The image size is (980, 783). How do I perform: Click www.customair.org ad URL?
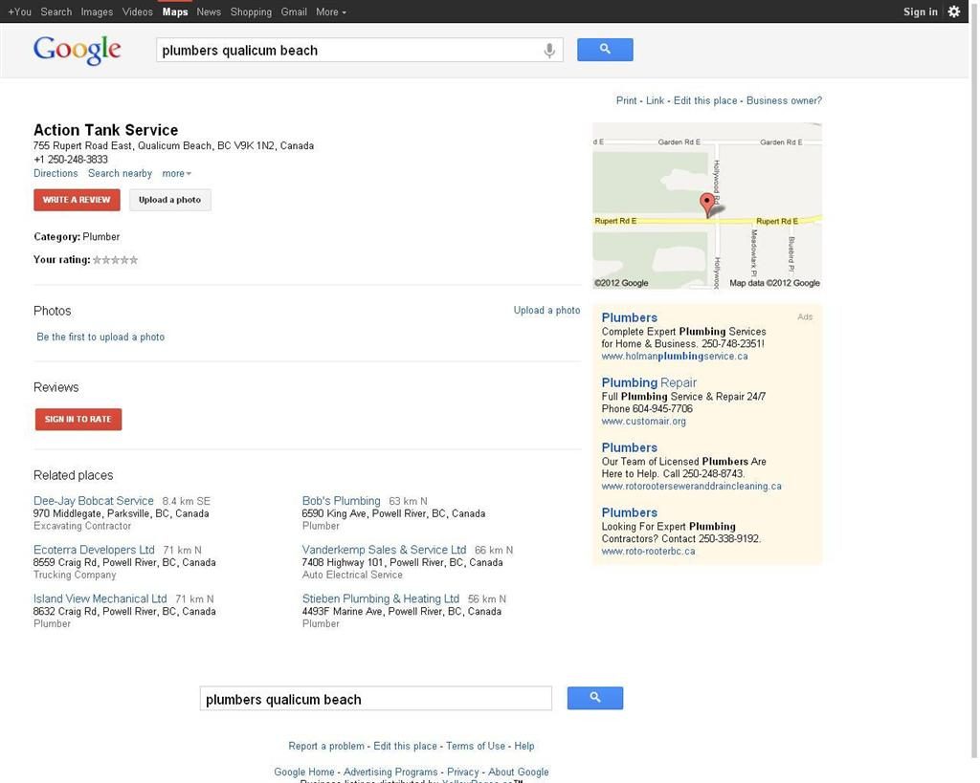pyautogui.click(x=644, y=422)
